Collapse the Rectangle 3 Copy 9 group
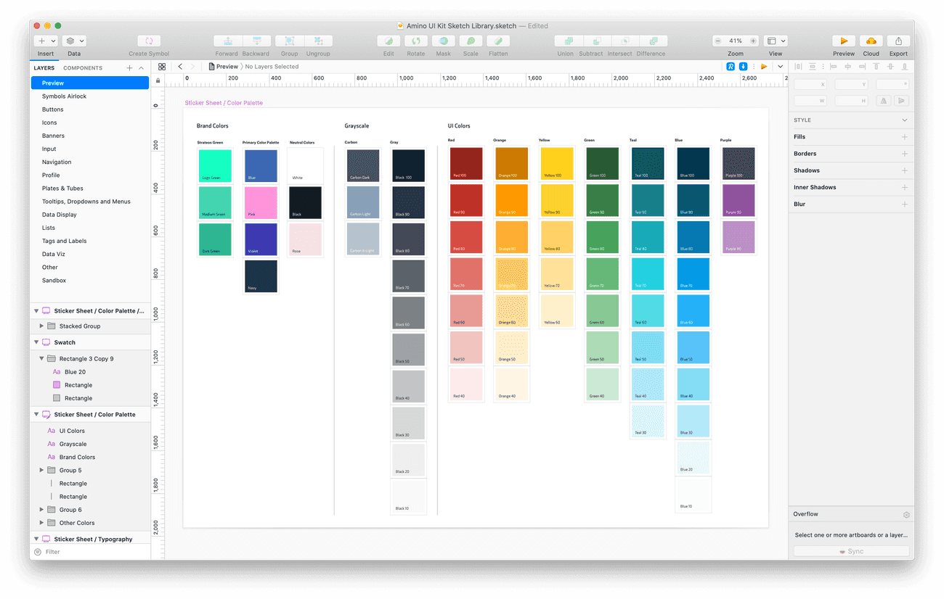The image size is (944, 599). (x=42, y=359)
